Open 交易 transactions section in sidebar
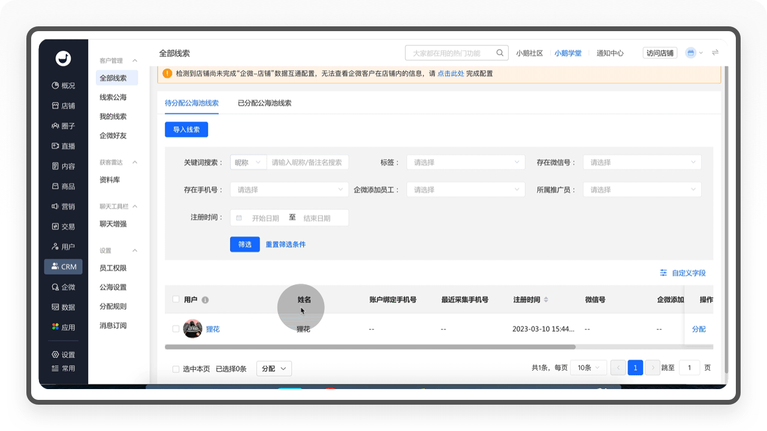Screen dimensions: 767x431 64,227
